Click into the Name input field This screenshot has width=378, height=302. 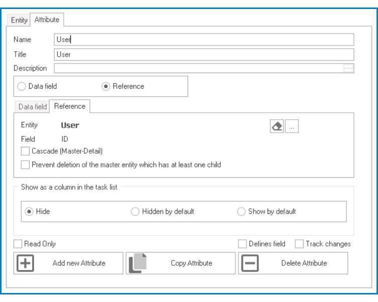(204, 40)
